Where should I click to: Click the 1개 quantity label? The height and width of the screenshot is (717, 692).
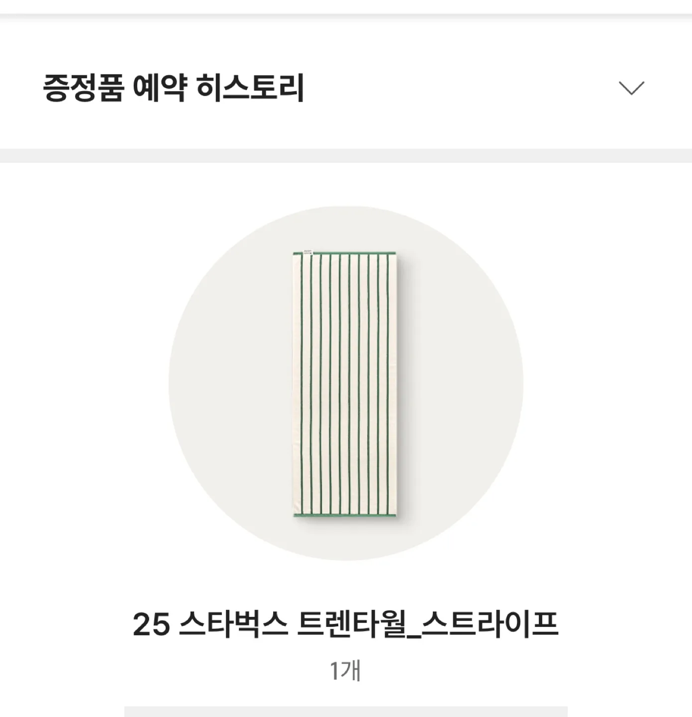(345, 671)
